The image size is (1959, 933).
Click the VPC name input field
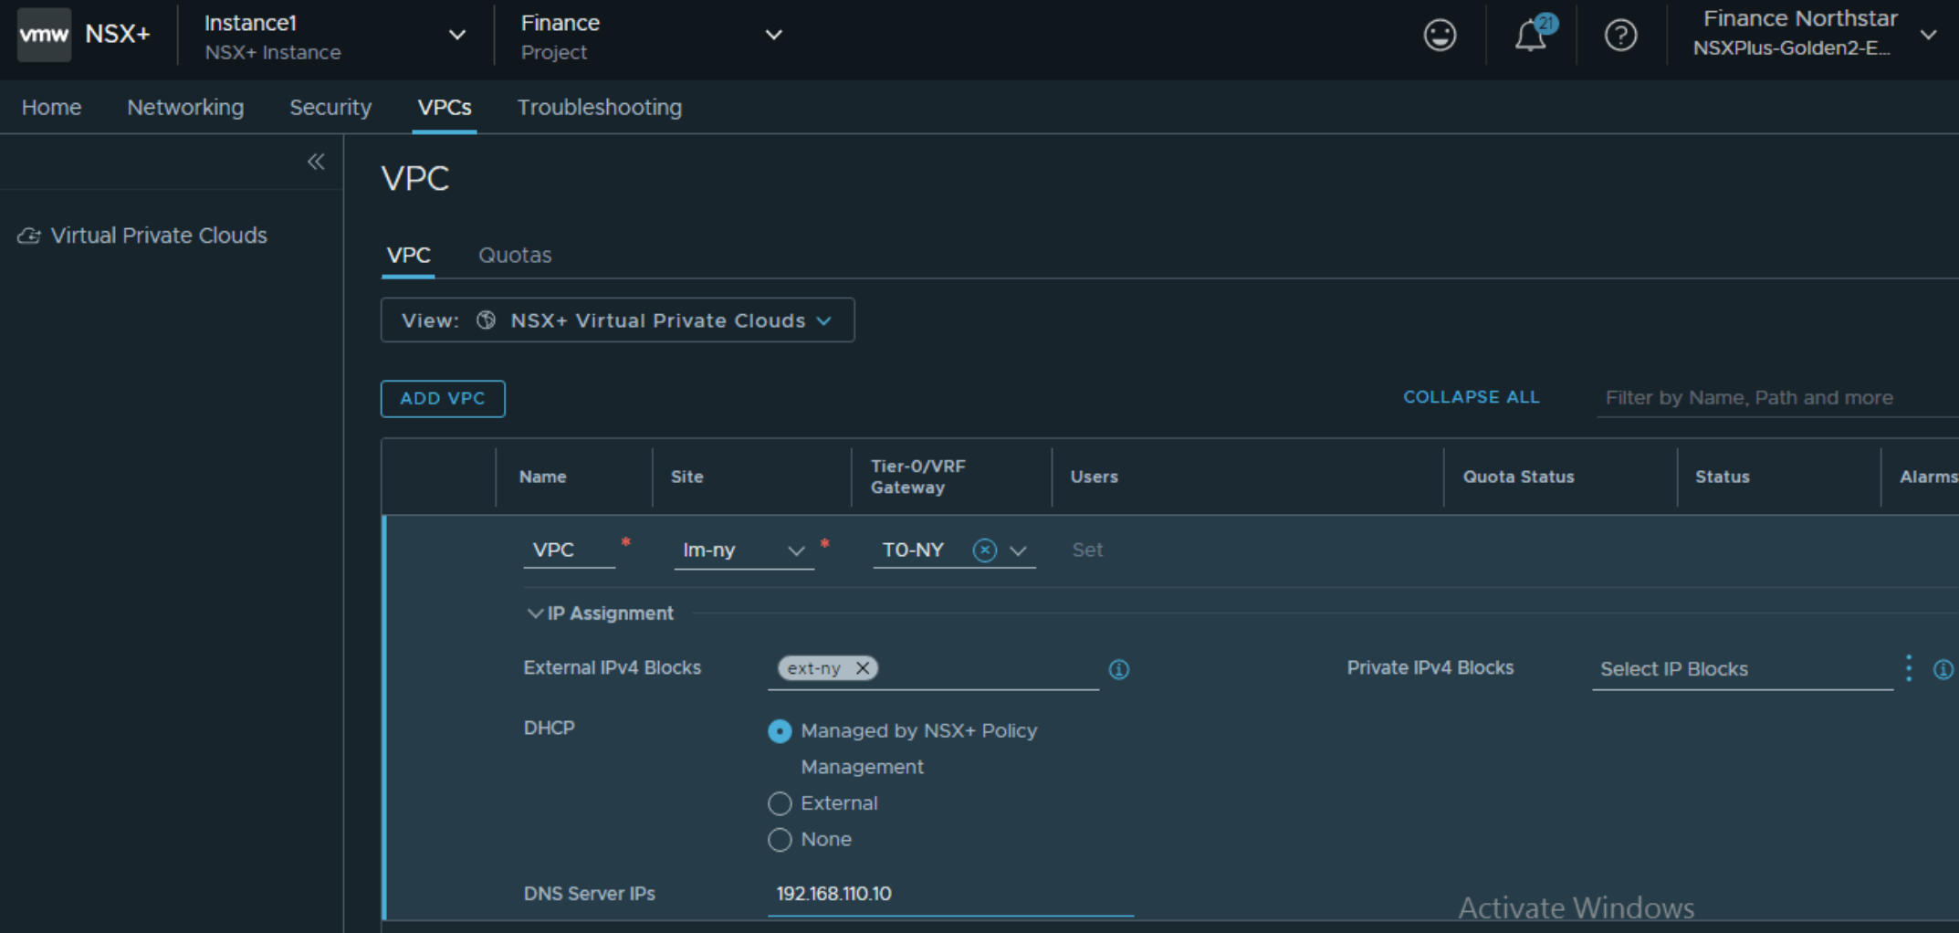click(569, 550)
